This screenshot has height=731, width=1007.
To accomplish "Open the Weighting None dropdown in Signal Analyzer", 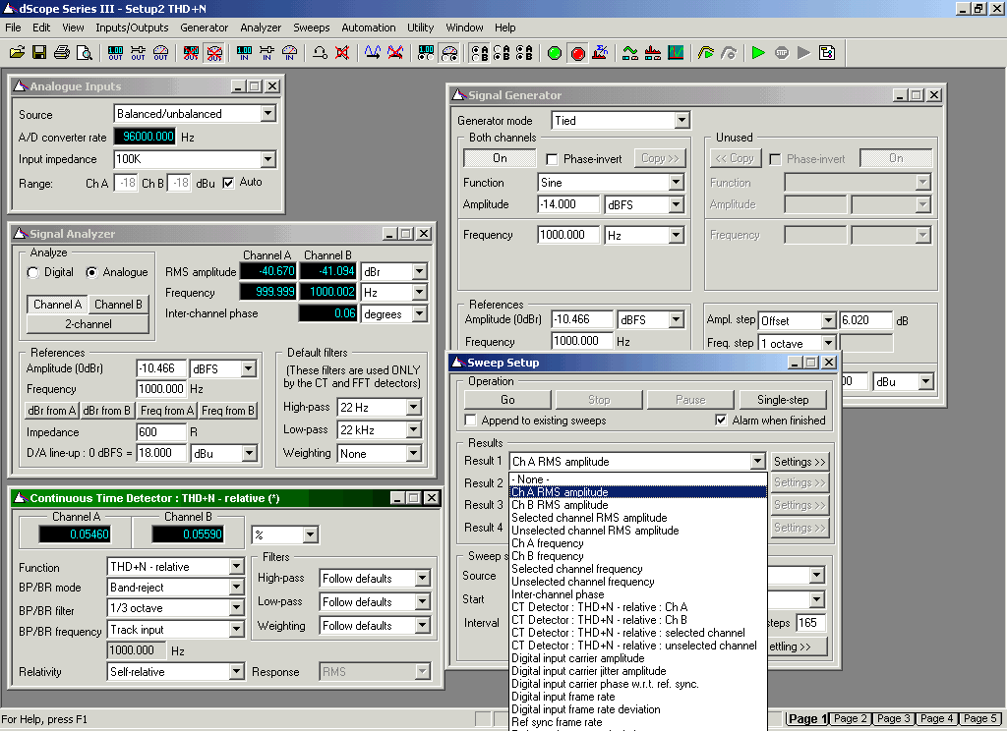I will click(414, 454).
